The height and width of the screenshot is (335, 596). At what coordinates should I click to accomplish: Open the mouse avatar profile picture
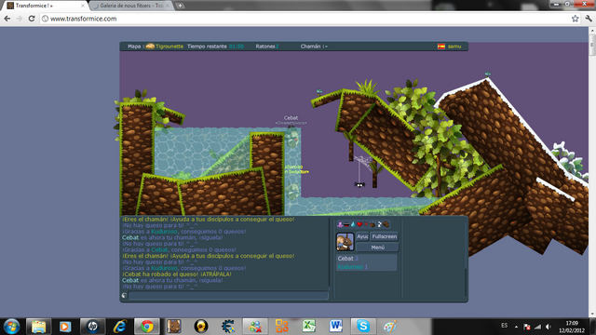tap(345, 242)
